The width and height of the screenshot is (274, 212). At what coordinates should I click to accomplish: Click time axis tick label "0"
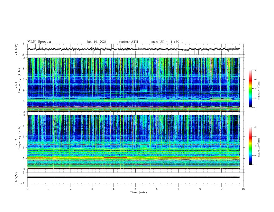coord(27,189)
